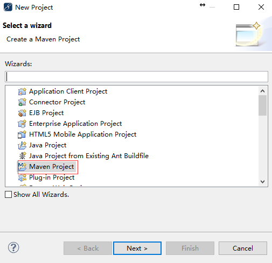Click the Connector Project icon
The image size is (272, 263).
pos(22,102)
